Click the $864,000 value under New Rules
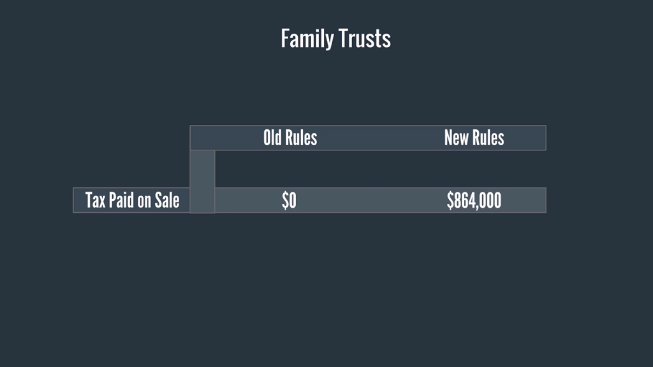Viewport: 653px width, 367px height. [x=474, y=201]
